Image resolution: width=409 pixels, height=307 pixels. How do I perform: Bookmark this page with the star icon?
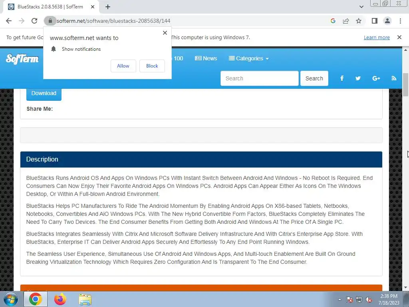pyautogui.click(x=359, y=21)
